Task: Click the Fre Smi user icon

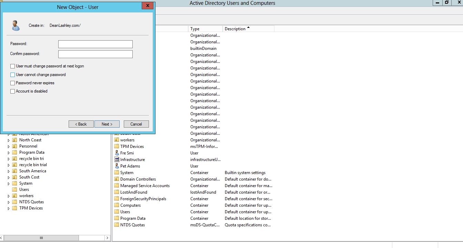Action: click(117, 153)
